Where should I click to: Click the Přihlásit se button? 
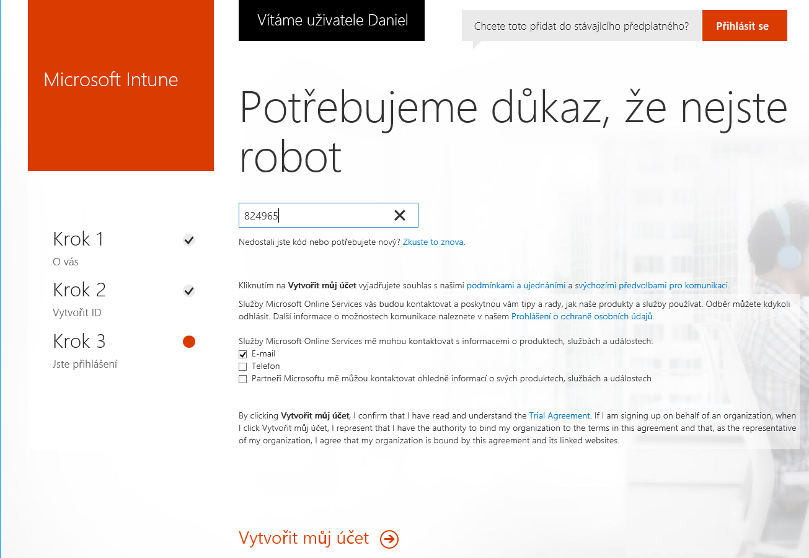(745, 25)
